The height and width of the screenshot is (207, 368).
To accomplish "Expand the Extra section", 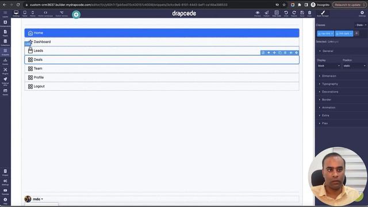I will [341, 116].
